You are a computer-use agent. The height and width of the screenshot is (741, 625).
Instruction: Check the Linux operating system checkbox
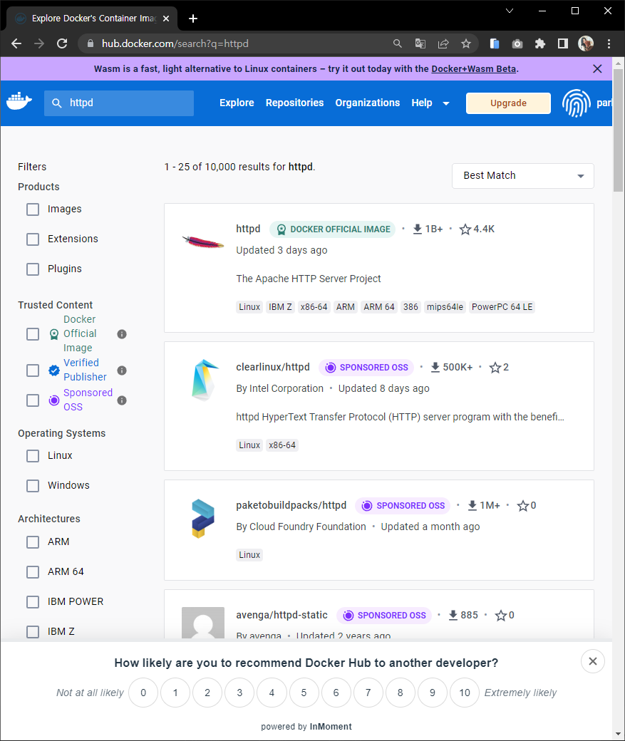[33, 456]
